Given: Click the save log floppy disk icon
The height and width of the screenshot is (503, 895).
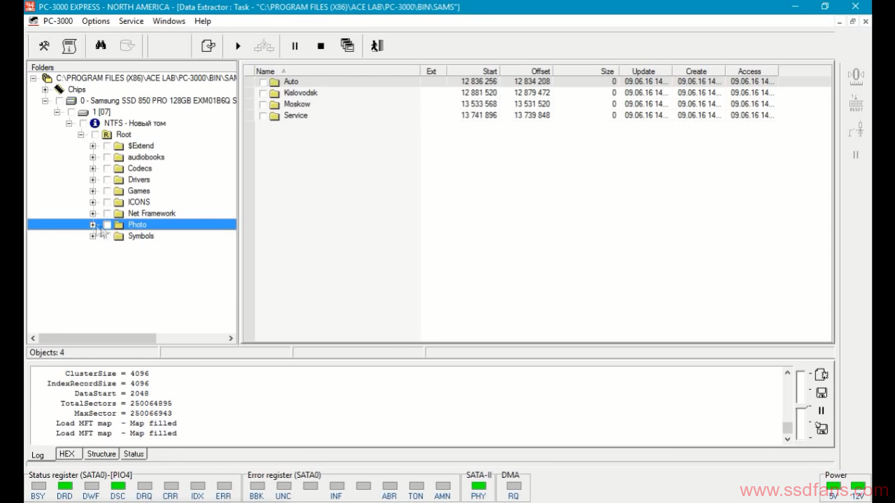Looking at the screenshot, I should [x=822, y=393].
